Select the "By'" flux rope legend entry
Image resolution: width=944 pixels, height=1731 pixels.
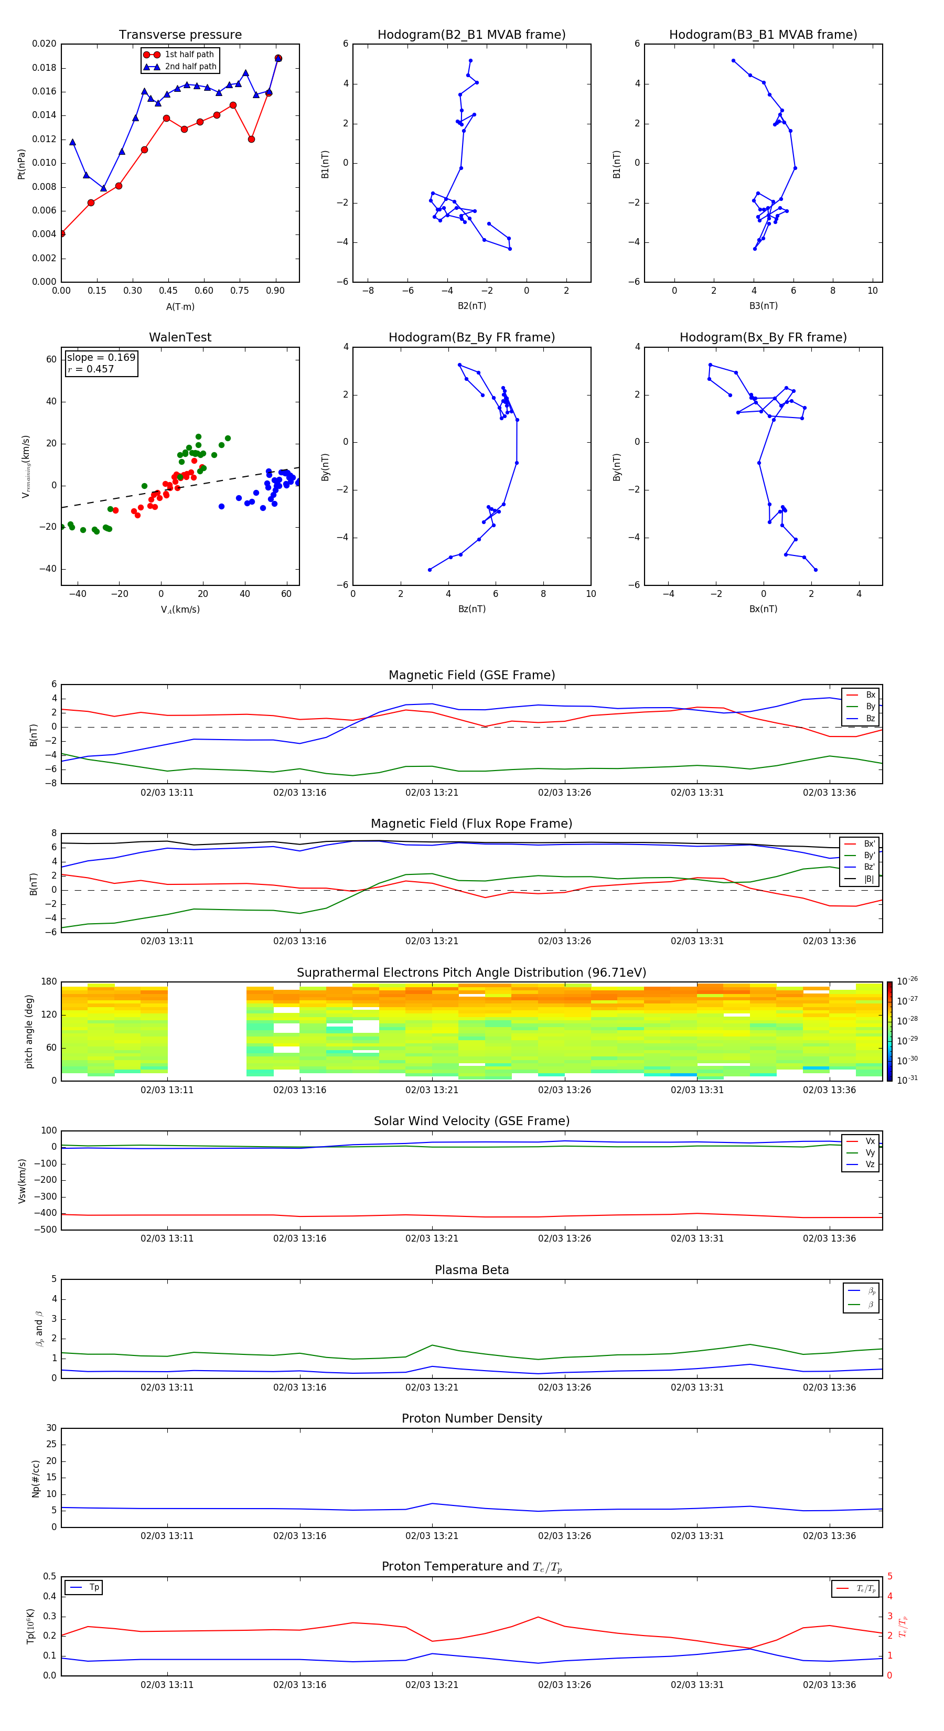[x=860, y=856]
